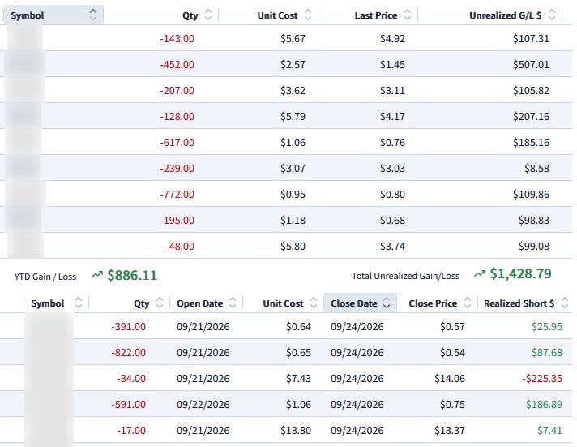Viewport: 577px width, 447px height.
Task: Toggle Close Date sort direction arrows
Action: [387, 303]
